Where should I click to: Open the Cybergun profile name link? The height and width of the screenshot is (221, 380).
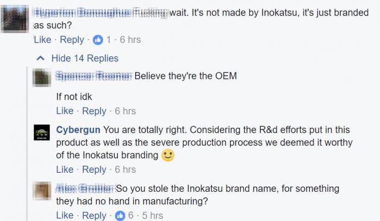tap(78, 129)
